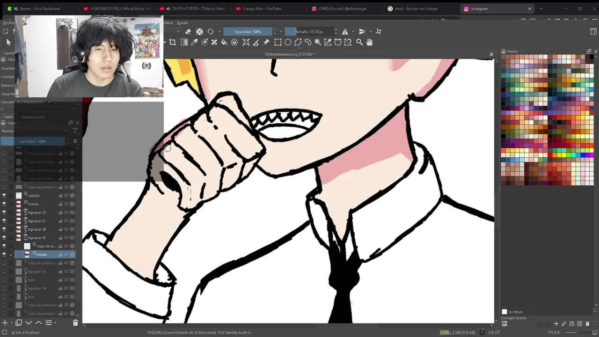Select the Assistant tool
The width and height of the screenshot is (599, 337).
pyautogui.click(x=246, y=42)
